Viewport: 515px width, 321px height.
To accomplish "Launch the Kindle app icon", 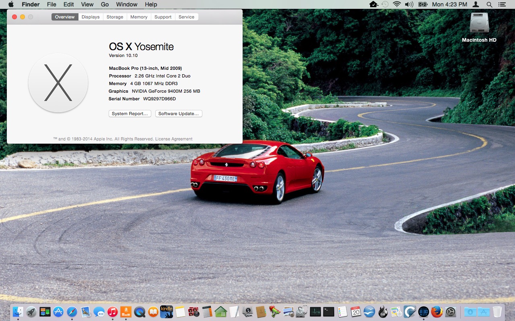I will 167,312.
